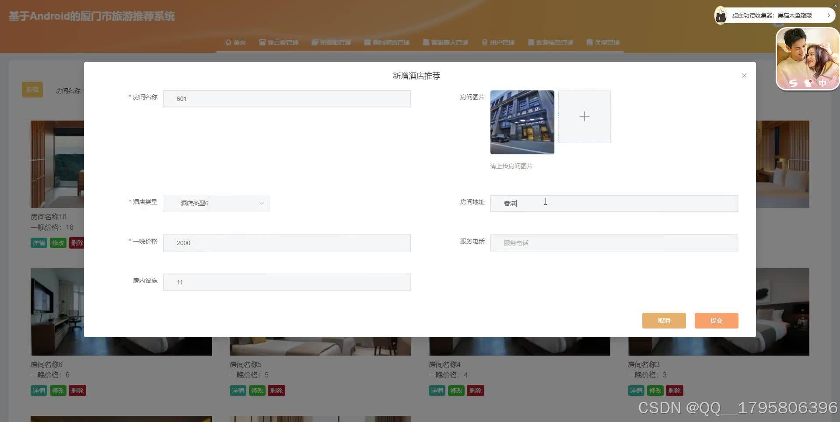Open 客服聊天管理 in the navigation bar
The height and width of the screenshot is (422, 840).
click(445, 42)
